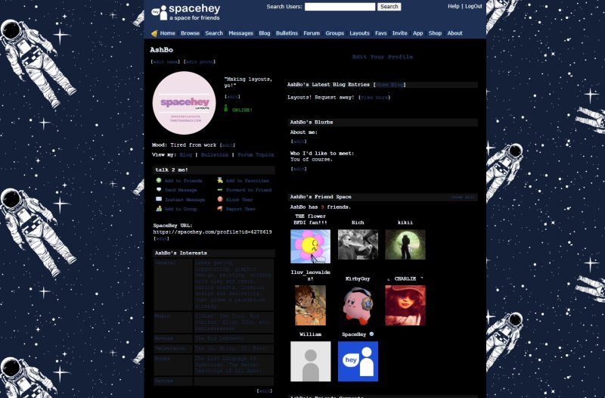
Task: Click the Add to Favorites star icon
Action: (219, 181)
